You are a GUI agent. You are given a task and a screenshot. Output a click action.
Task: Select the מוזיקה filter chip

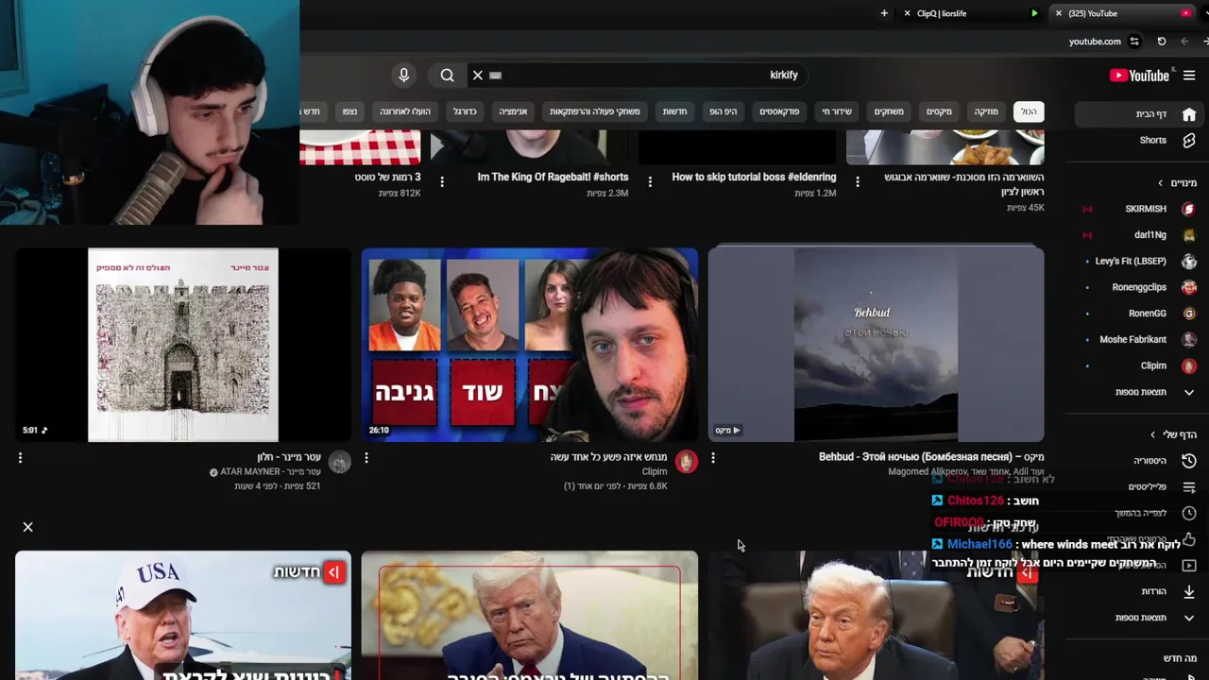(986, 111)
